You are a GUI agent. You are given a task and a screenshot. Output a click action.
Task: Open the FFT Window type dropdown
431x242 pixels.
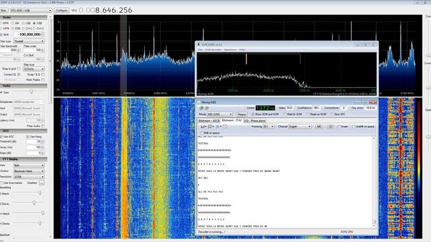(29, 171)
